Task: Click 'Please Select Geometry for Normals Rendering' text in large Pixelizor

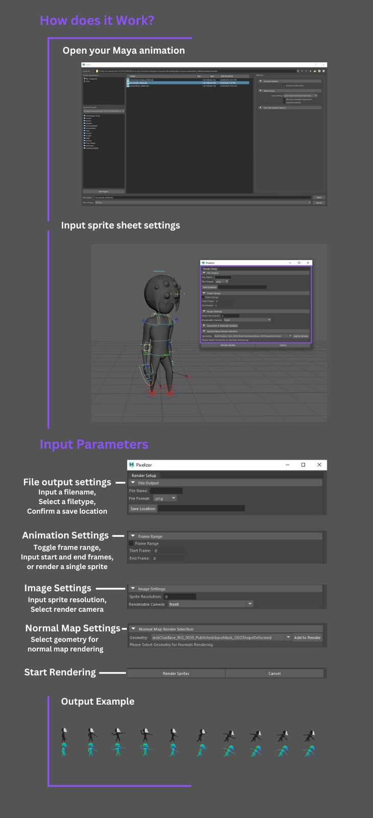Action: (x=171, y=645)
